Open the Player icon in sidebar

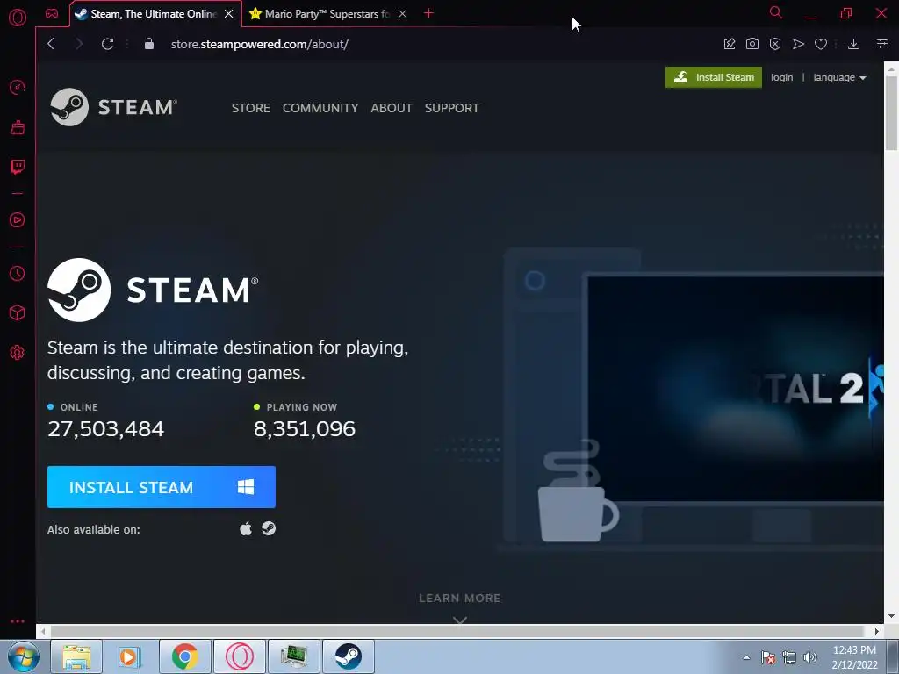coord(18,220)
